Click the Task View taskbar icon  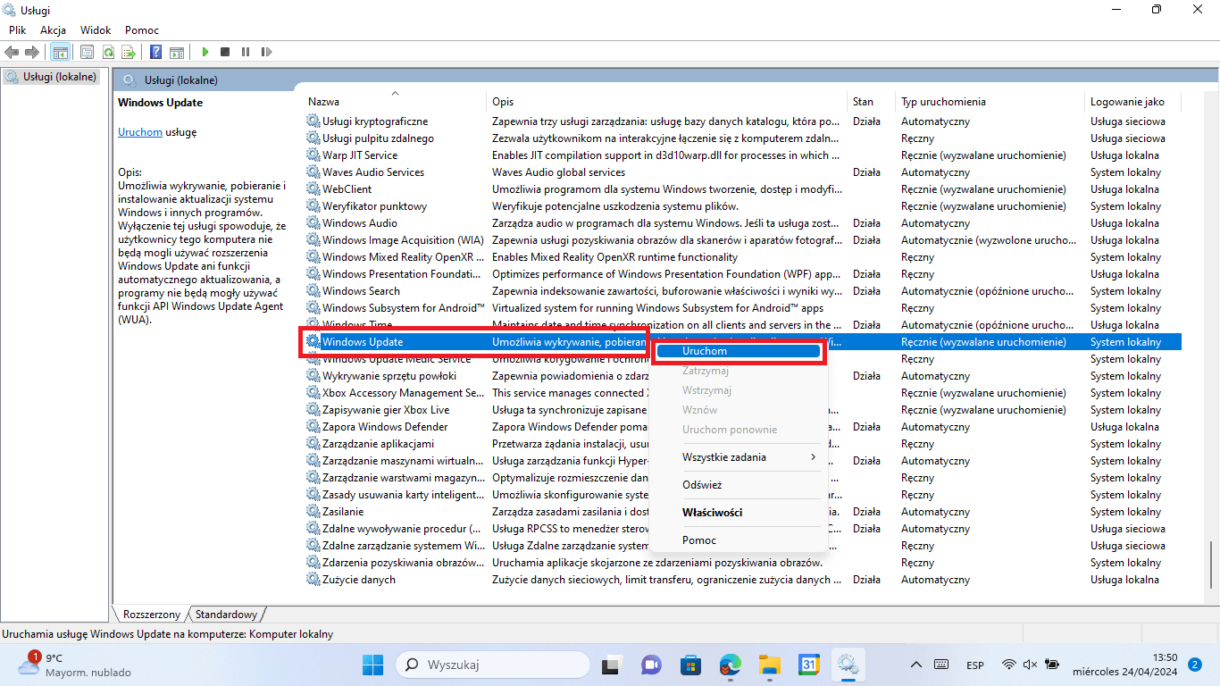pyautogui.click(x=612, y=665)
